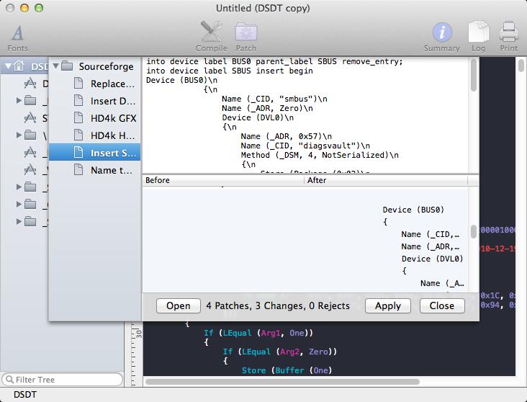Click document icon beside Replace...
The width and height of the screenshot is (527, 402).
(78, 83)
